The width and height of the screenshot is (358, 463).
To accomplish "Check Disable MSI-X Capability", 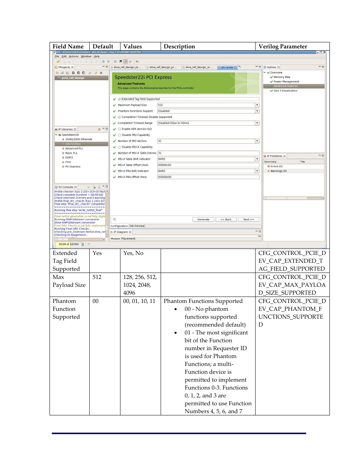I will click(x=119, y=147).
